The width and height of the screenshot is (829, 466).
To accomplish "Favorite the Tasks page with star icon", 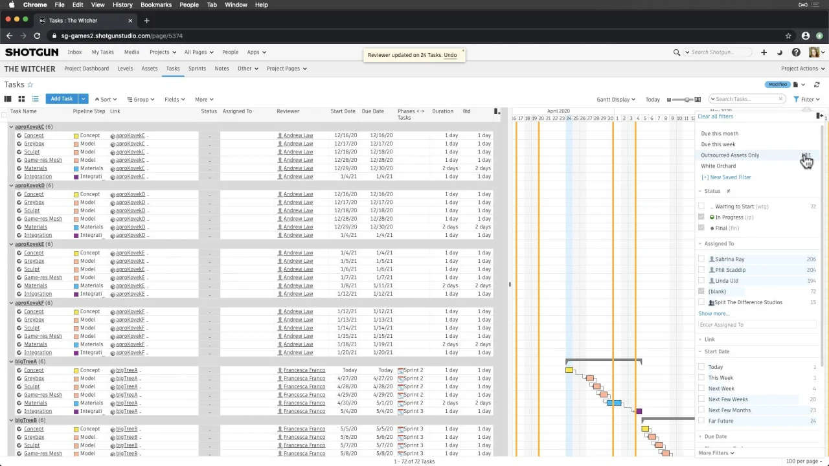I will [30, 85].
